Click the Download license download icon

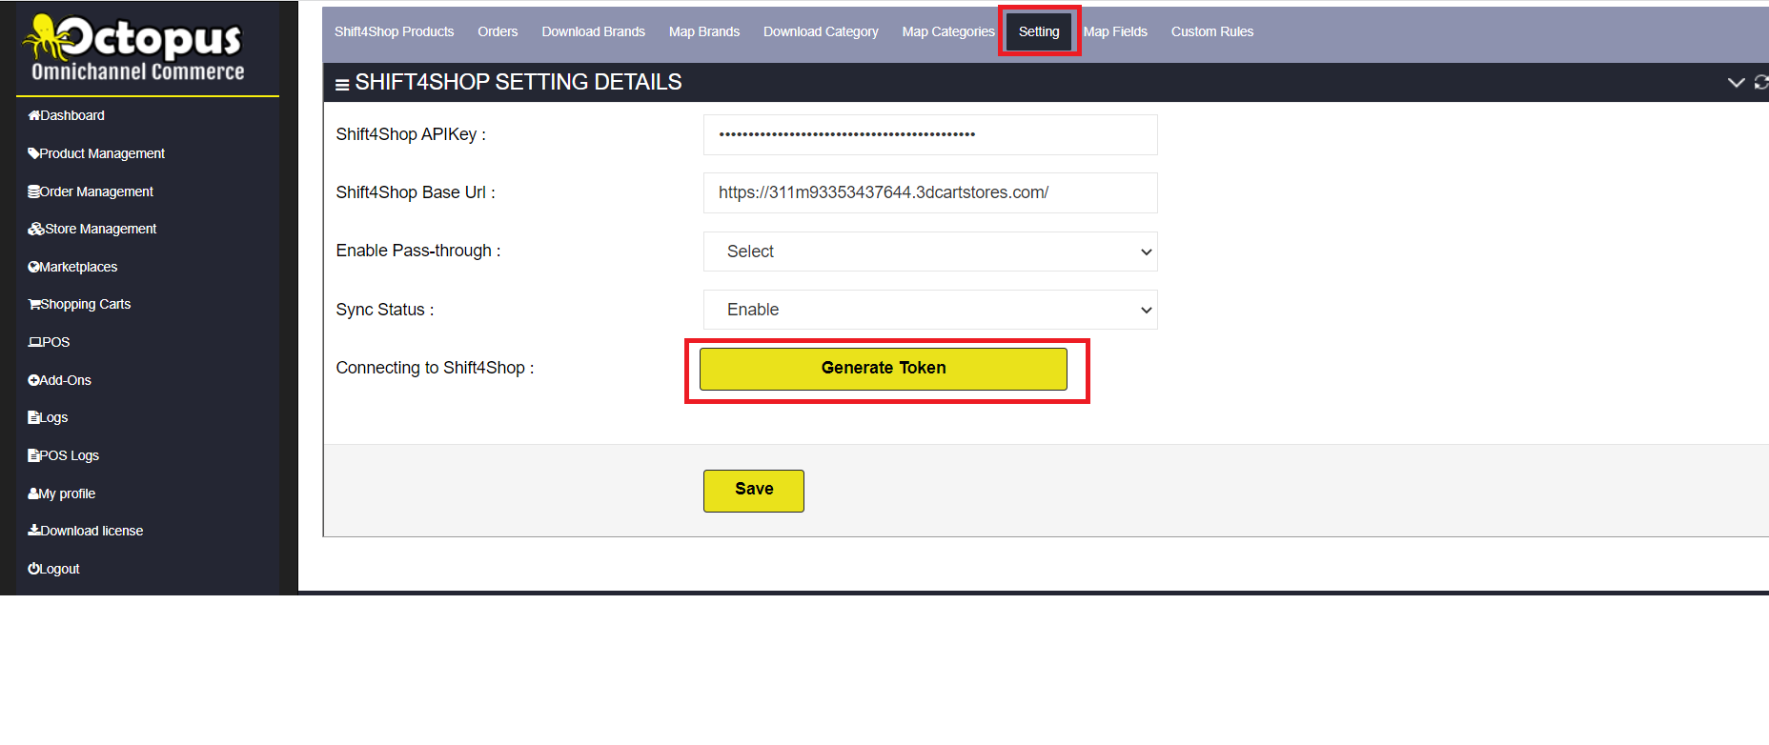click(x=33, y=531)
